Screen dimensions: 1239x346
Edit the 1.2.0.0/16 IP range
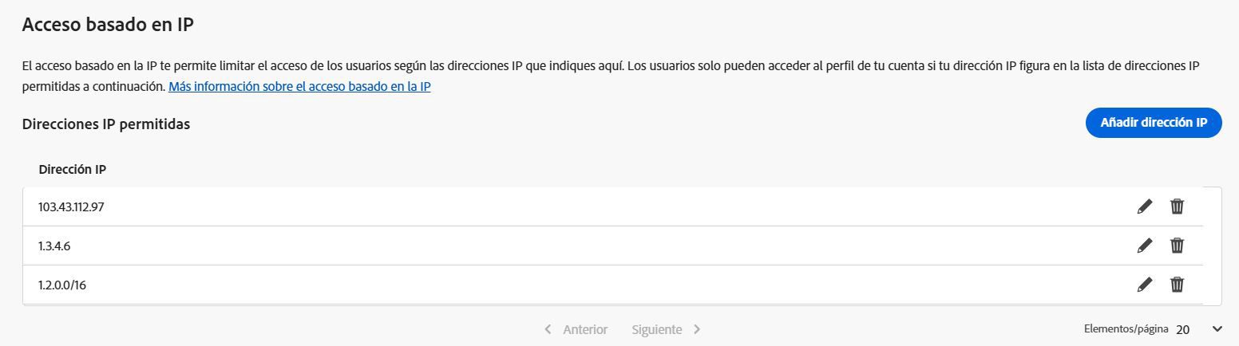click(1145, 285)
